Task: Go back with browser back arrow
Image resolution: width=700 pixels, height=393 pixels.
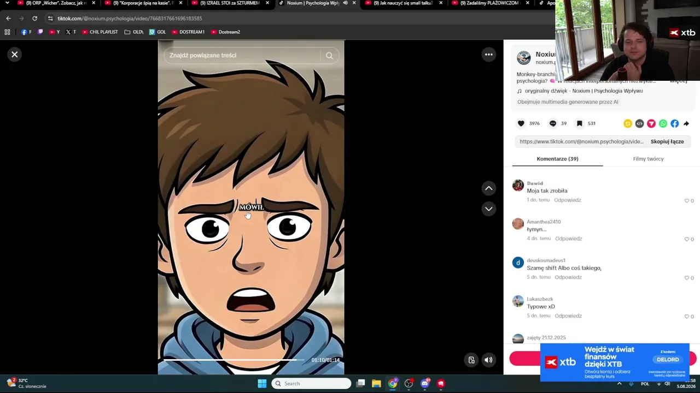Action: pyautogui.click(x=8, y=19)
